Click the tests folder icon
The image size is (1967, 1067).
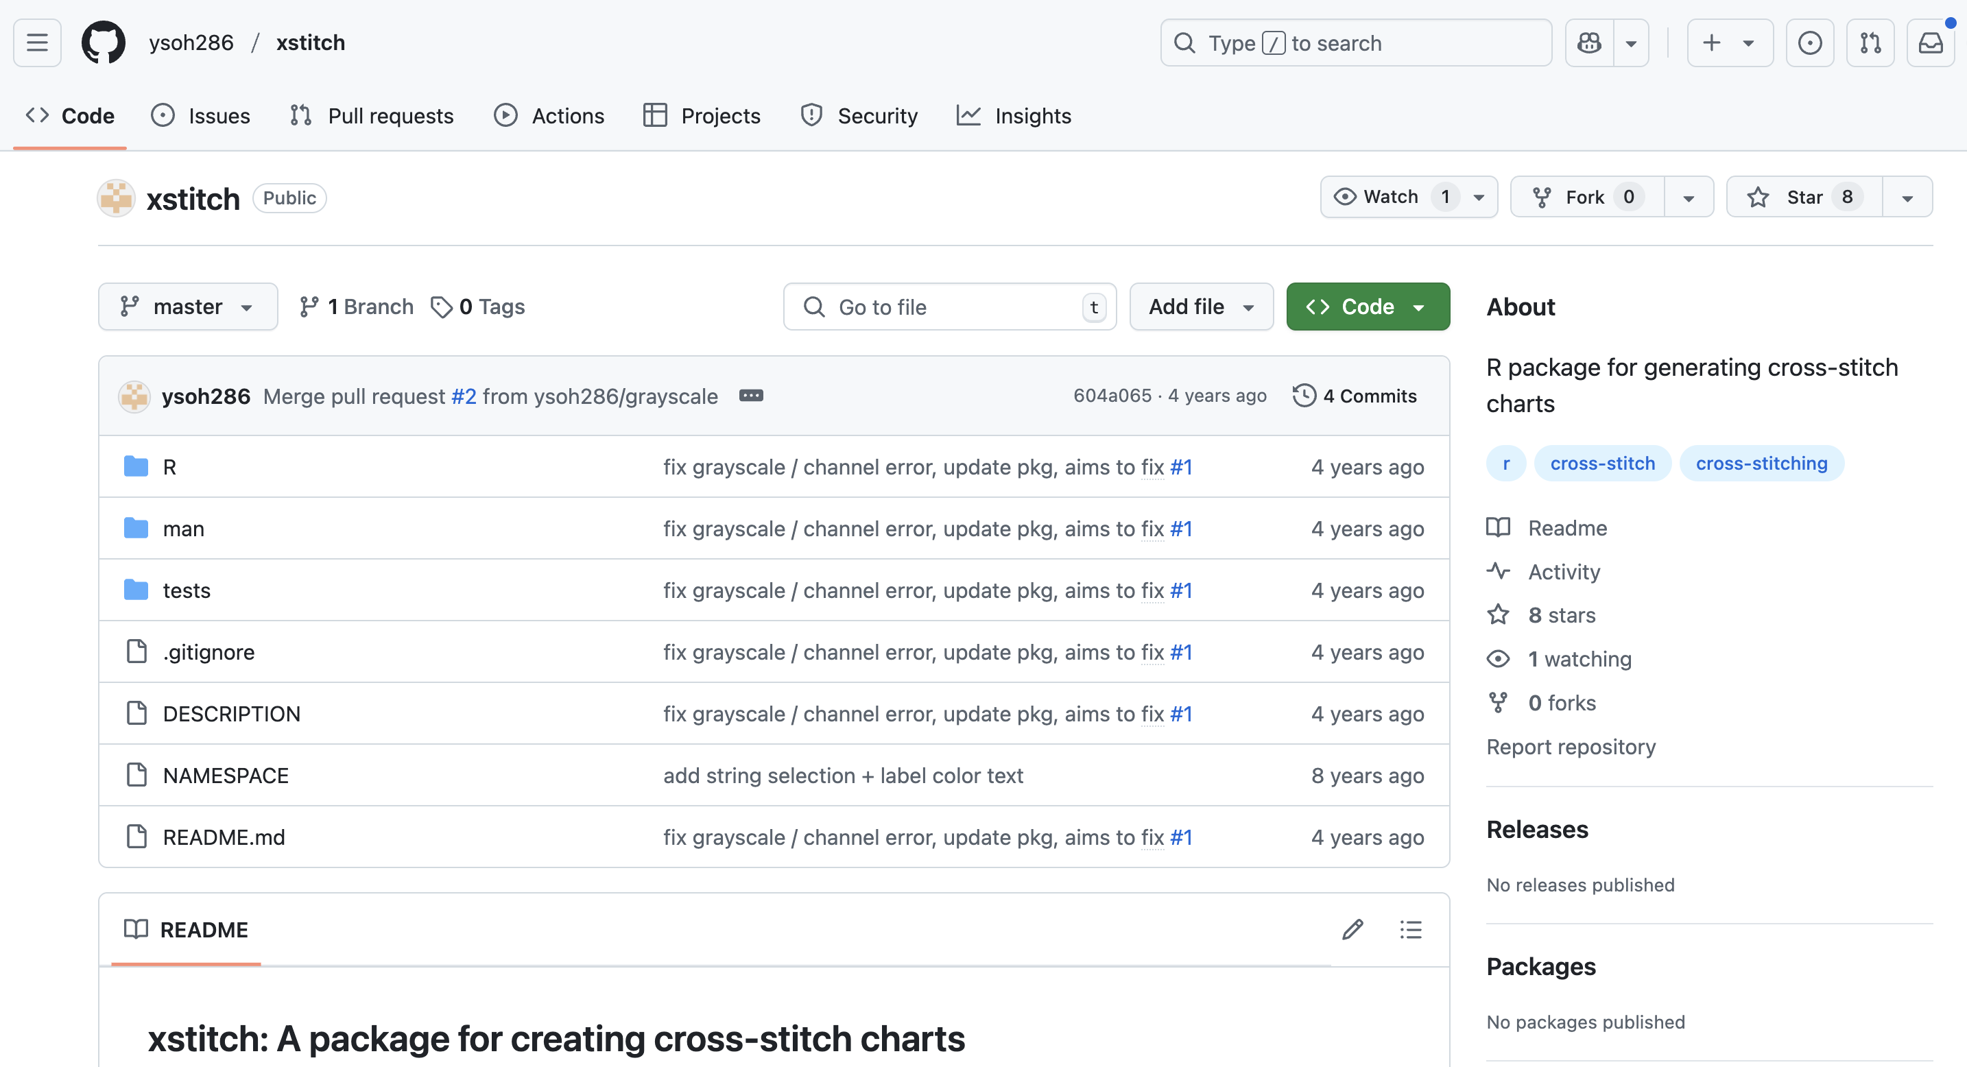point(136,589)
